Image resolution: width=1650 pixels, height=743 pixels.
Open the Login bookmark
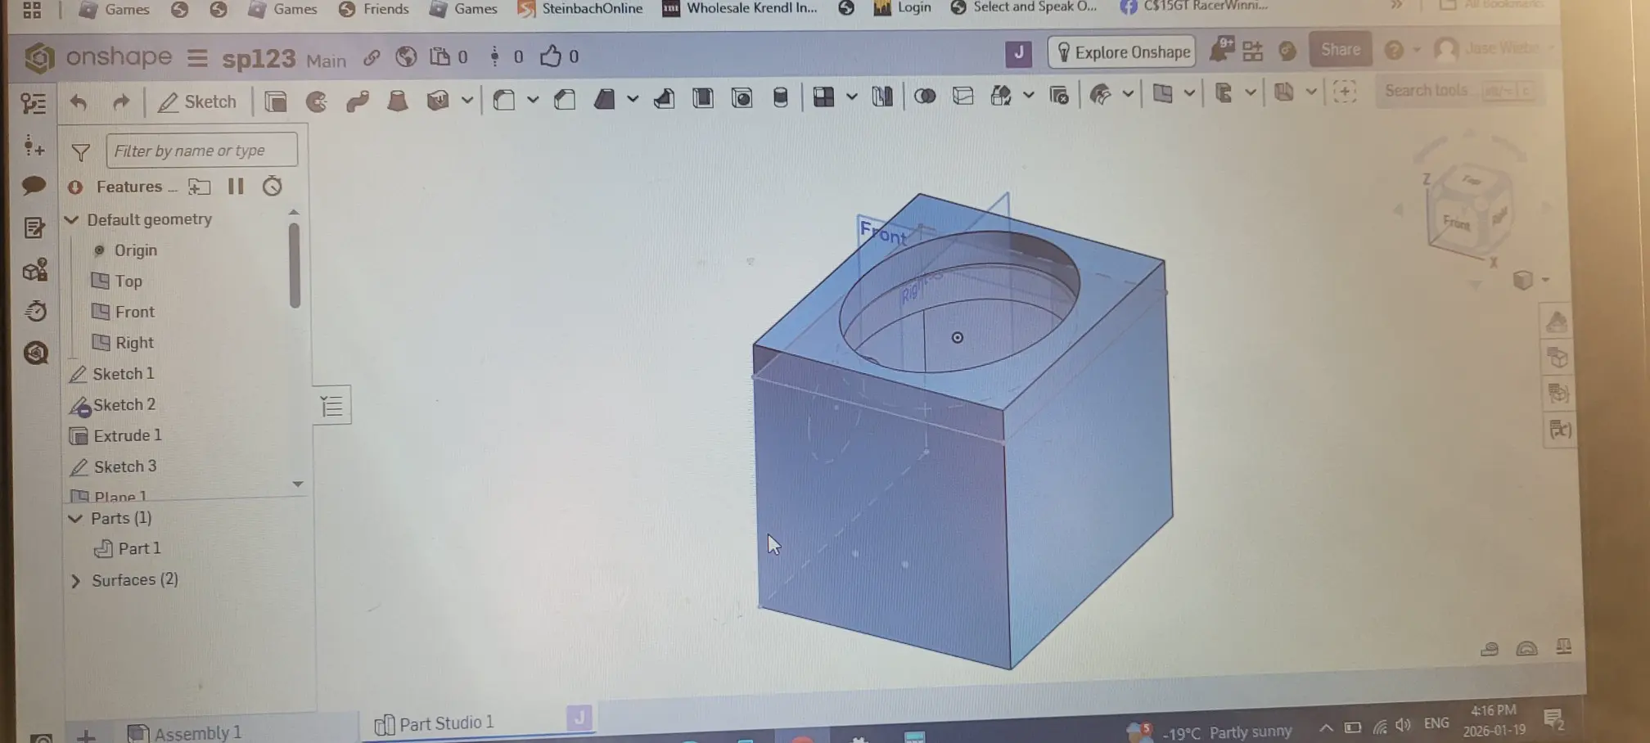pos(902,7)
